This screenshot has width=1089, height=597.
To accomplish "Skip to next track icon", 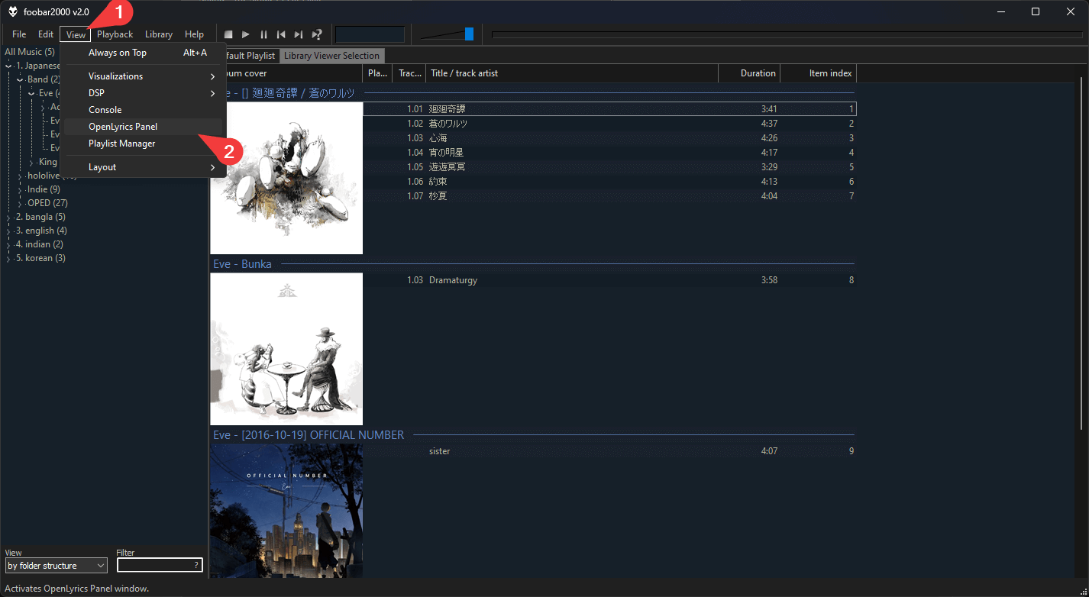I will [x=299, y=34].
